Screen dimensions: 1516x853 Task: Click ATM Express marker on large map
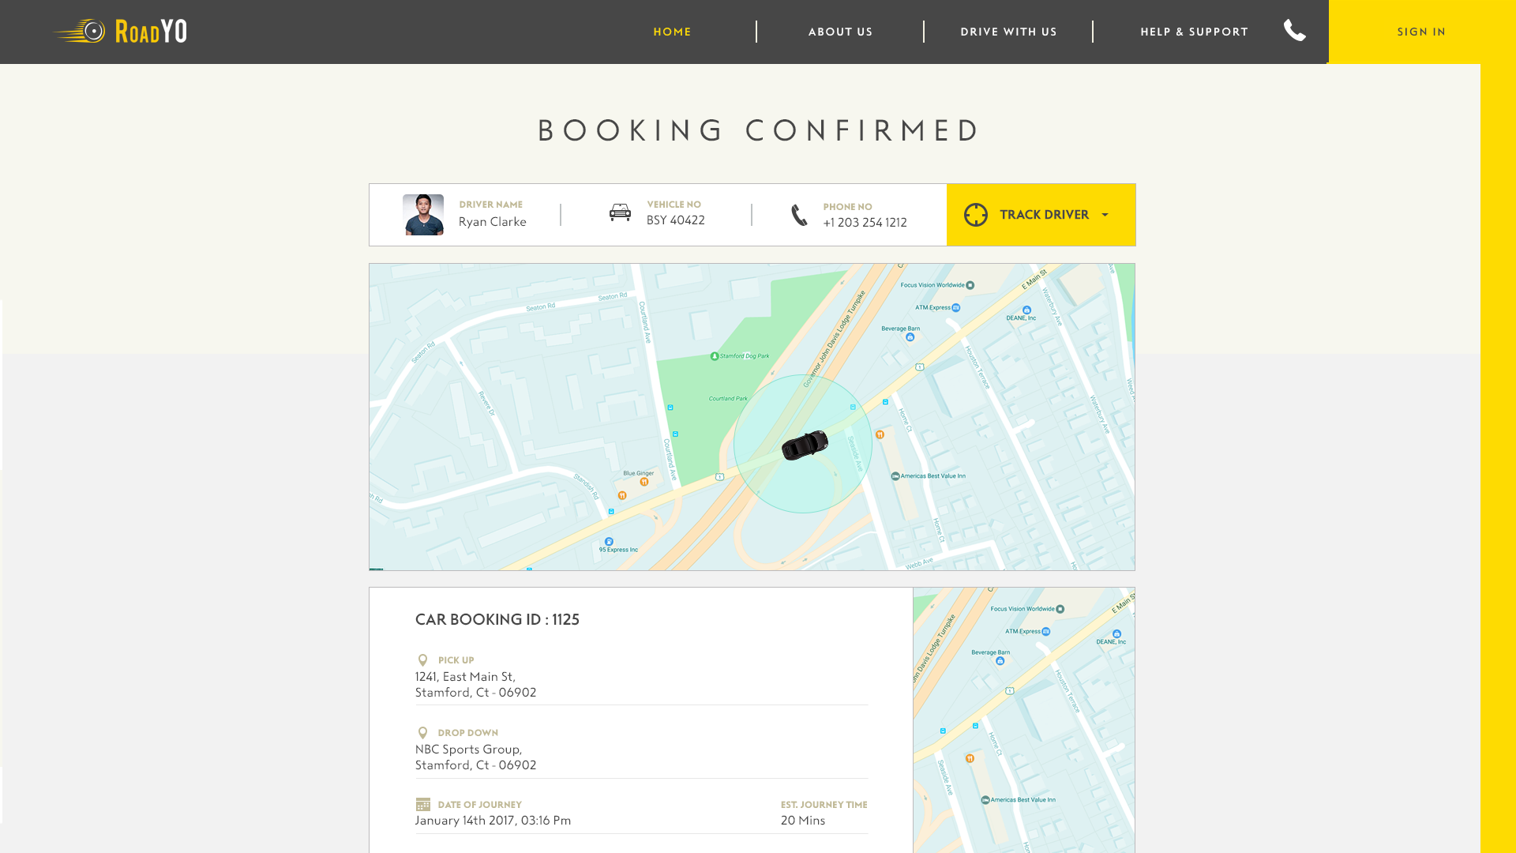click(956, 308)
